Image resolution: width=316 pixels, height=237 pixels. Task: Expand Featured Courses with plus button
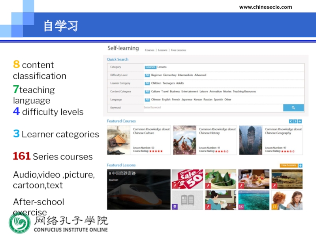300,122
